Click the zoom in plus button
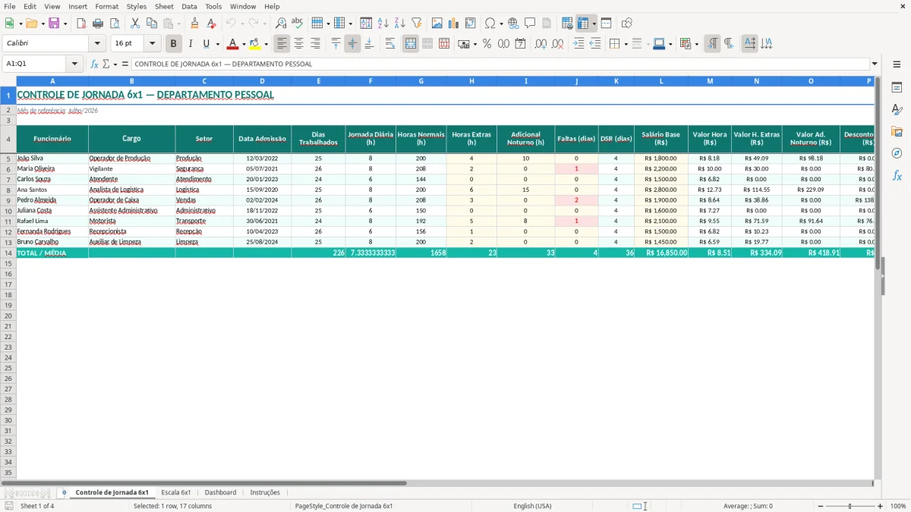This screenshot has width=911, height=512. point(880,506)
